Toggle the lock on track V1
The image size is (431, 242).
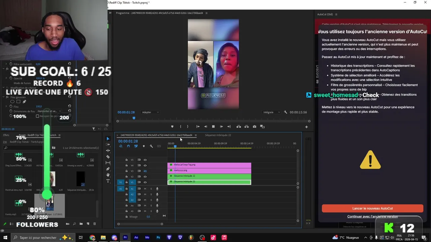click(x=127, y=182)
